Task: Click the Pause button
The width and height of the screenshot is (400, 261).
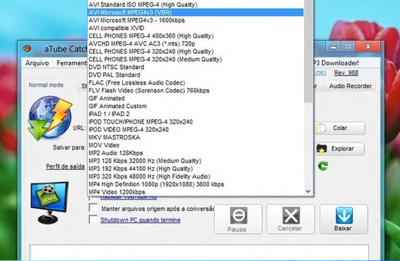Action: pyautogui.click(x=238, y=219)
